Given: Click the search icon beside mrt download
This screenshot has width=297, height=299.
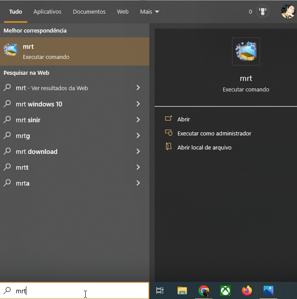Looking at the screenshot, I should 7,151.
